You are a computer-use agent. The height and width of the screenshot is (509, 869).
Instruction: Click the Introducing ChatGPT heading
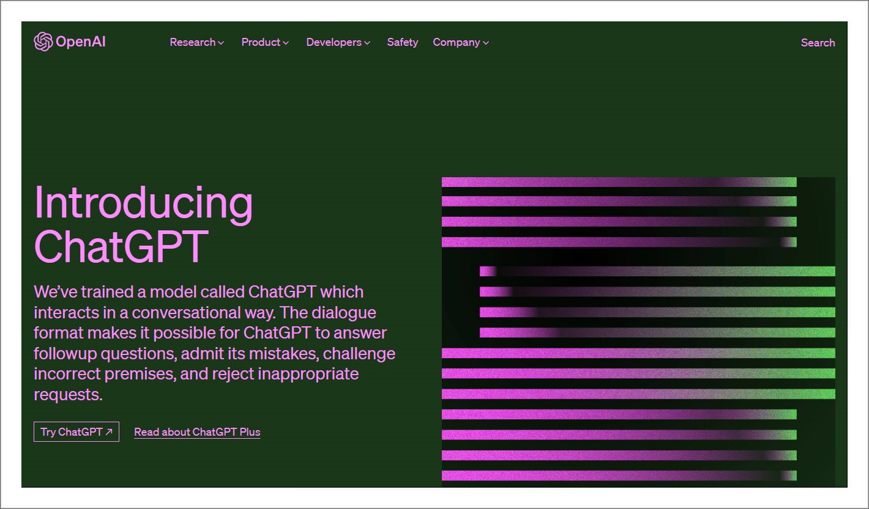143,224
